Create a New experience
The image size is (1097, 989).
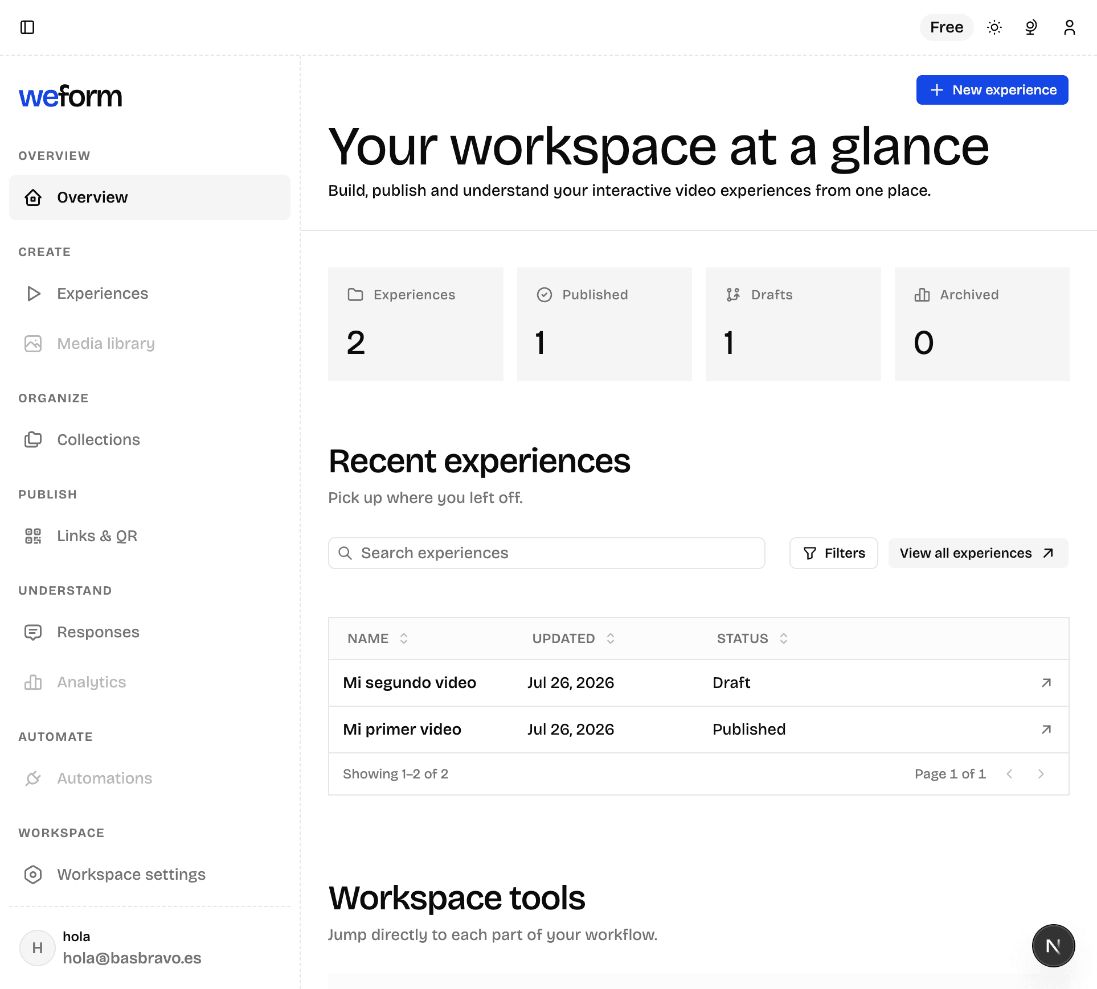tap(992, 90)
